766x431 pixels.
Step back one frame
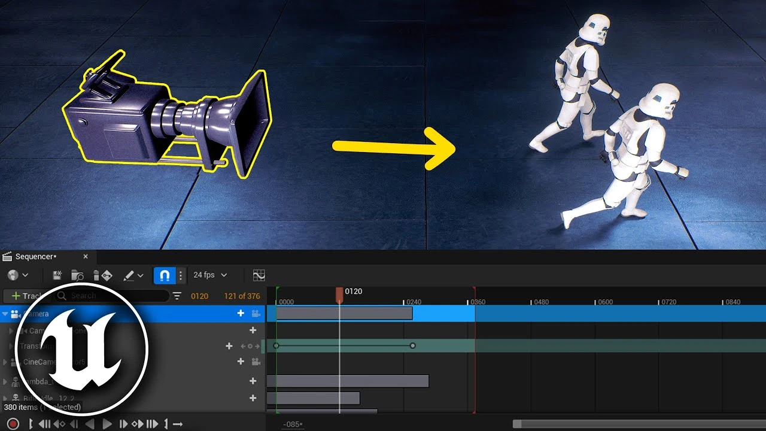74,424
